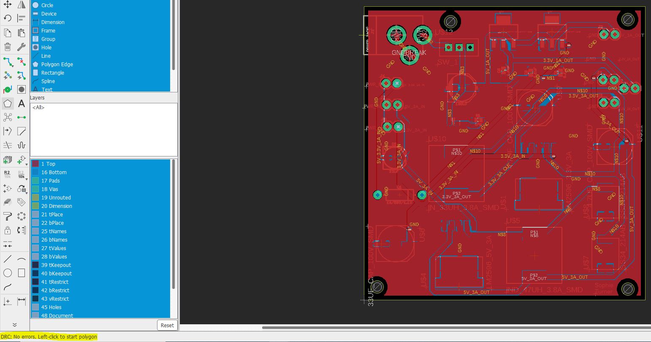Click the Lock padlock tool
This screenshot has width=651, height=342.
coord(8,230)
